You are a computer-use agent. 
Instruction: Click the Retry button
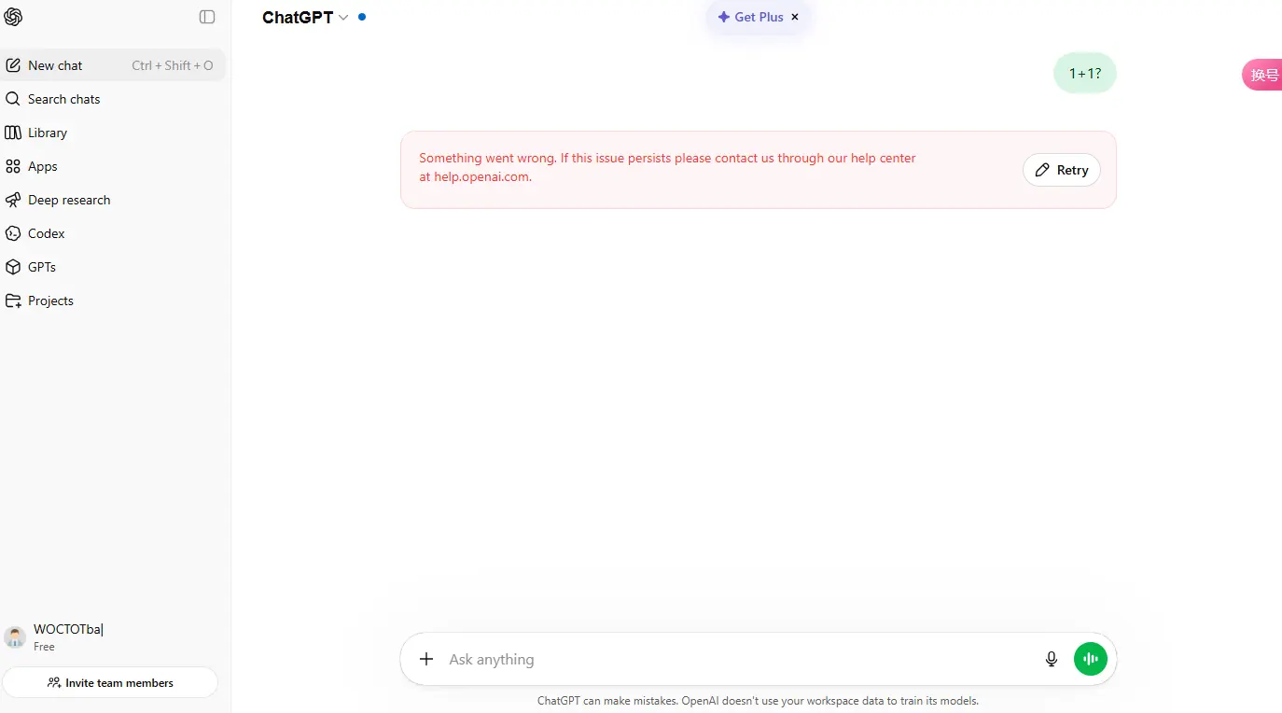(x=1062, y=170)
